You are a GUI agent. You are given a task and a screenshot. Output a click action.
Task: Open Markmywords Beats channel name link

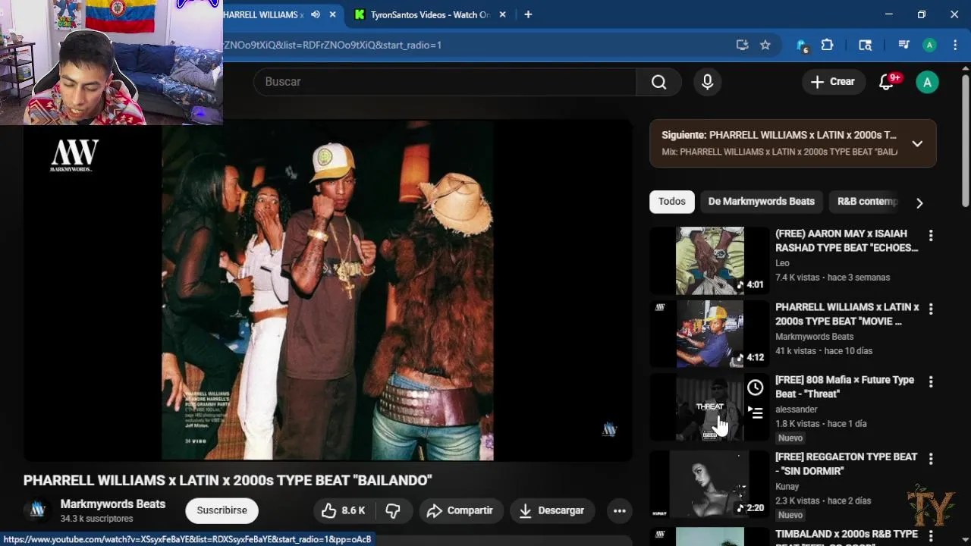click(x=112, y=504)
